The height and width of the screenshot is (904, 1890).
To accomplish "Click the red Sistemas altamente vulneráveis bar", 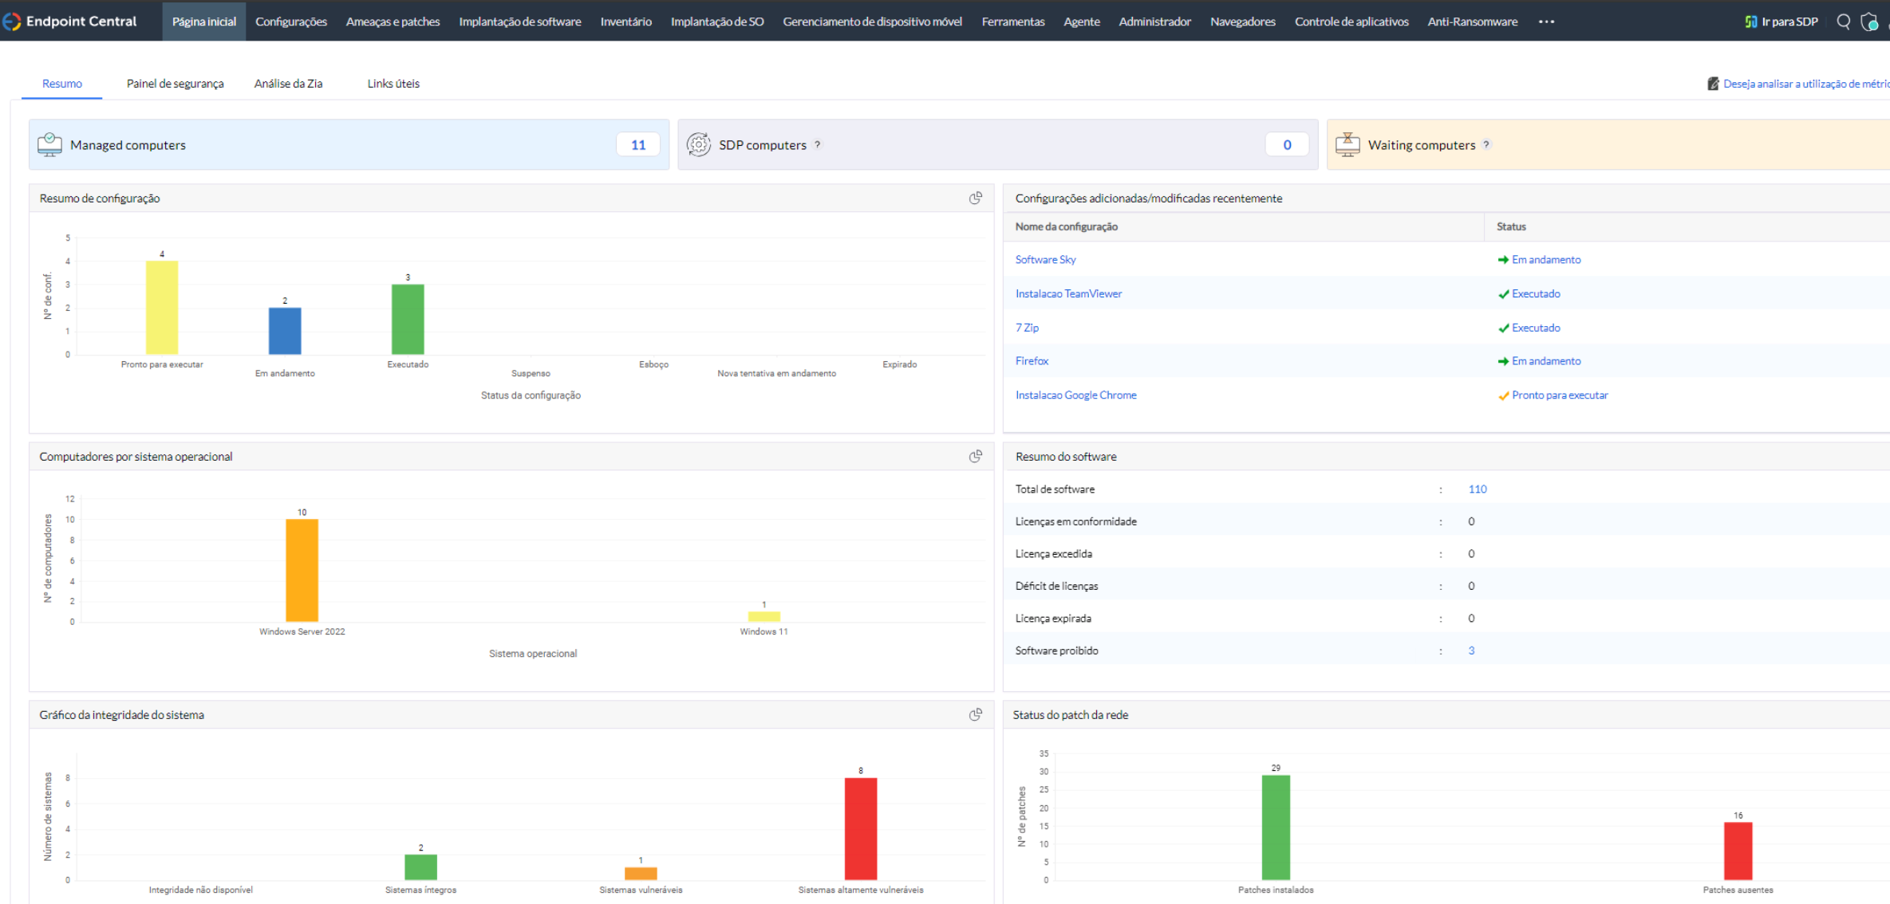I will point(860,829).
